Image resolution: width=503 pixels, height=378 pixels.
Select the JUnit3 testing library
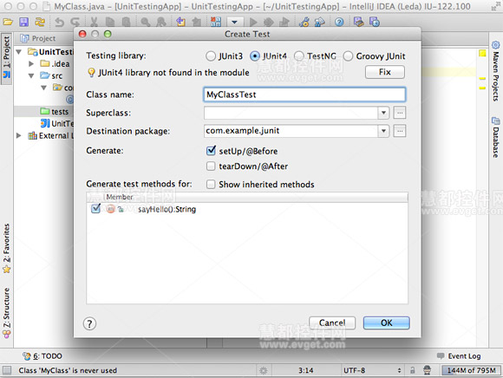[211, 56]
